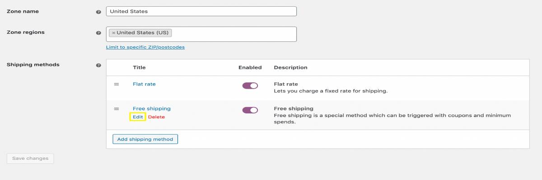Viewport: 542px width, 180px height.
Task: Grab the Flat rate row drag handle
Action: click(x=117, y=84)
